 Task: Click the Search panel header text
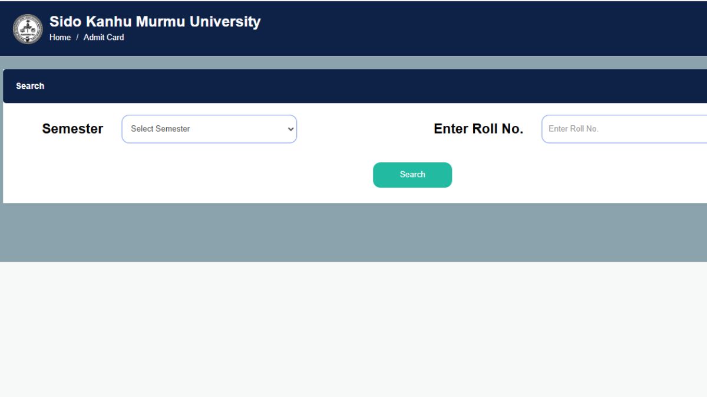click(x=30, y=86)
